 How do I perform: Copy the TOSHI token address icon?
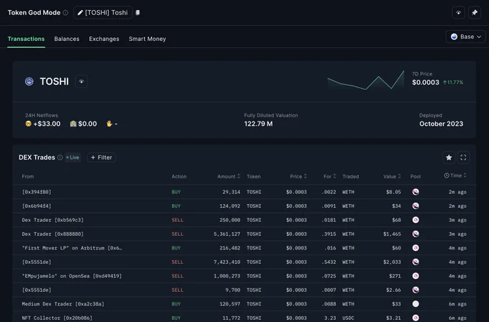tap(137, 12)
